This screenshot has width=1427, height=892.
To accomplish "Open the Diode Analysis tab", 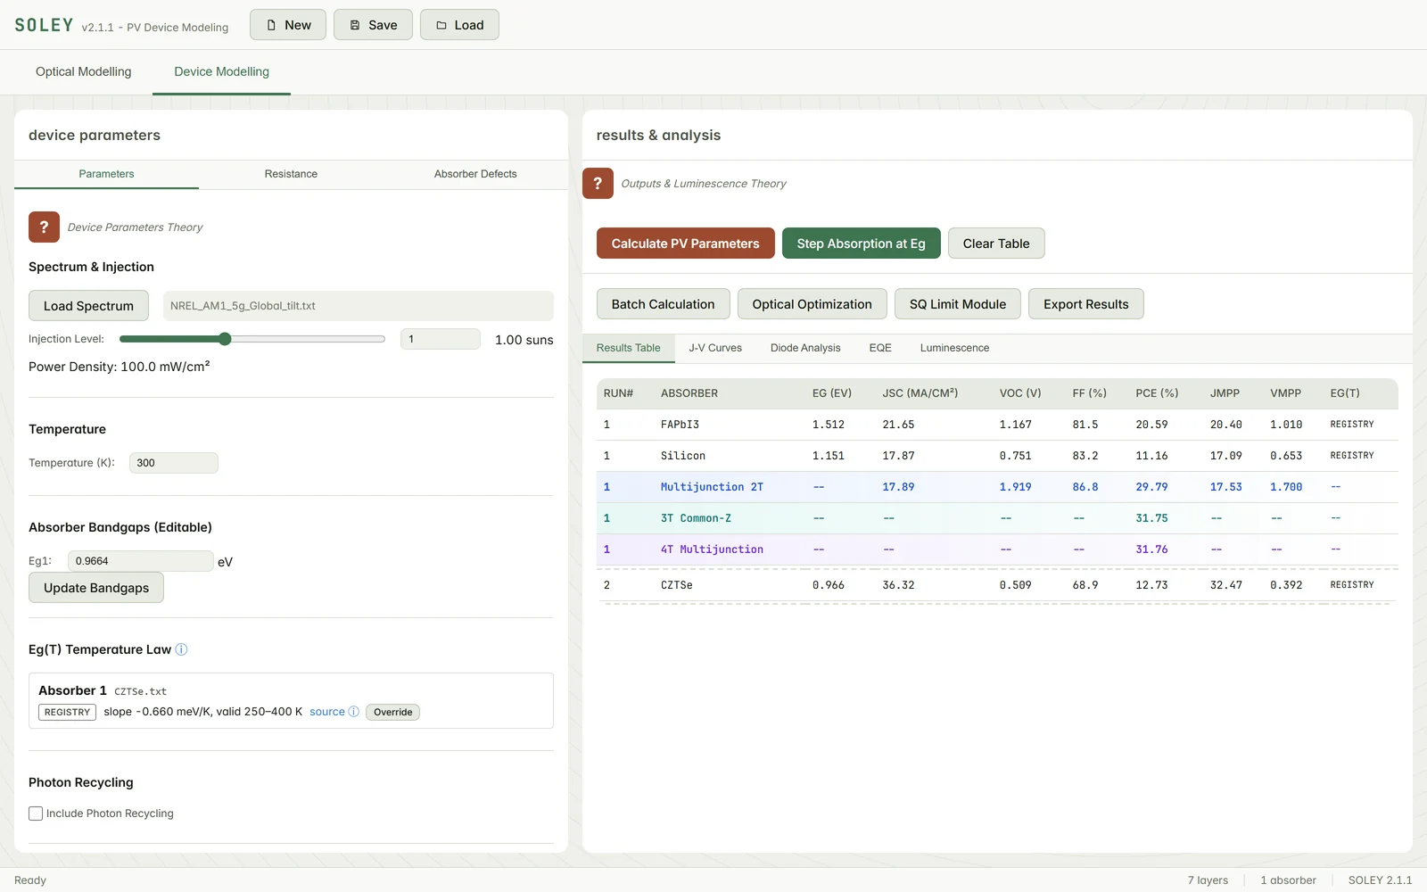I will click(x=805, y=348).
